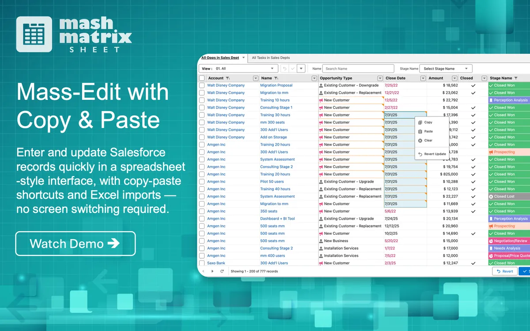
Task: Click the Closed checkmark in $ 12,247 row
Action: (x=473, y=263)
